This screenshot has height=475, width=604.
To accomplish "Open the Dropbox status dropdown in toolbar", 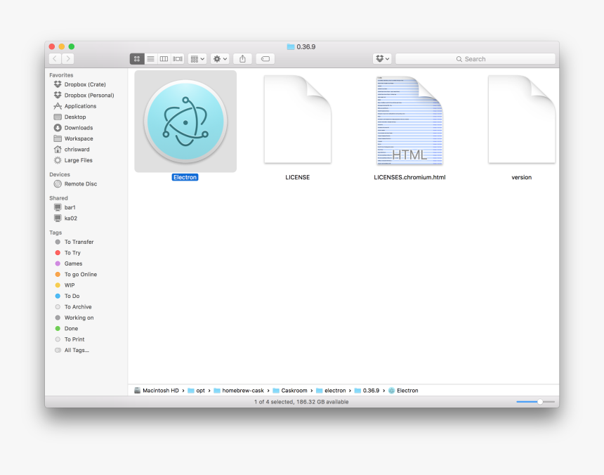I will click(381, 58).
